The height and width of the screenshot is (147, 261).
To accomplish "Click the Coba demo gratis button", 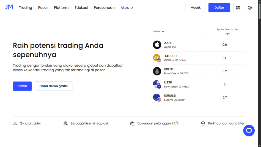I will tap(54, 86).
